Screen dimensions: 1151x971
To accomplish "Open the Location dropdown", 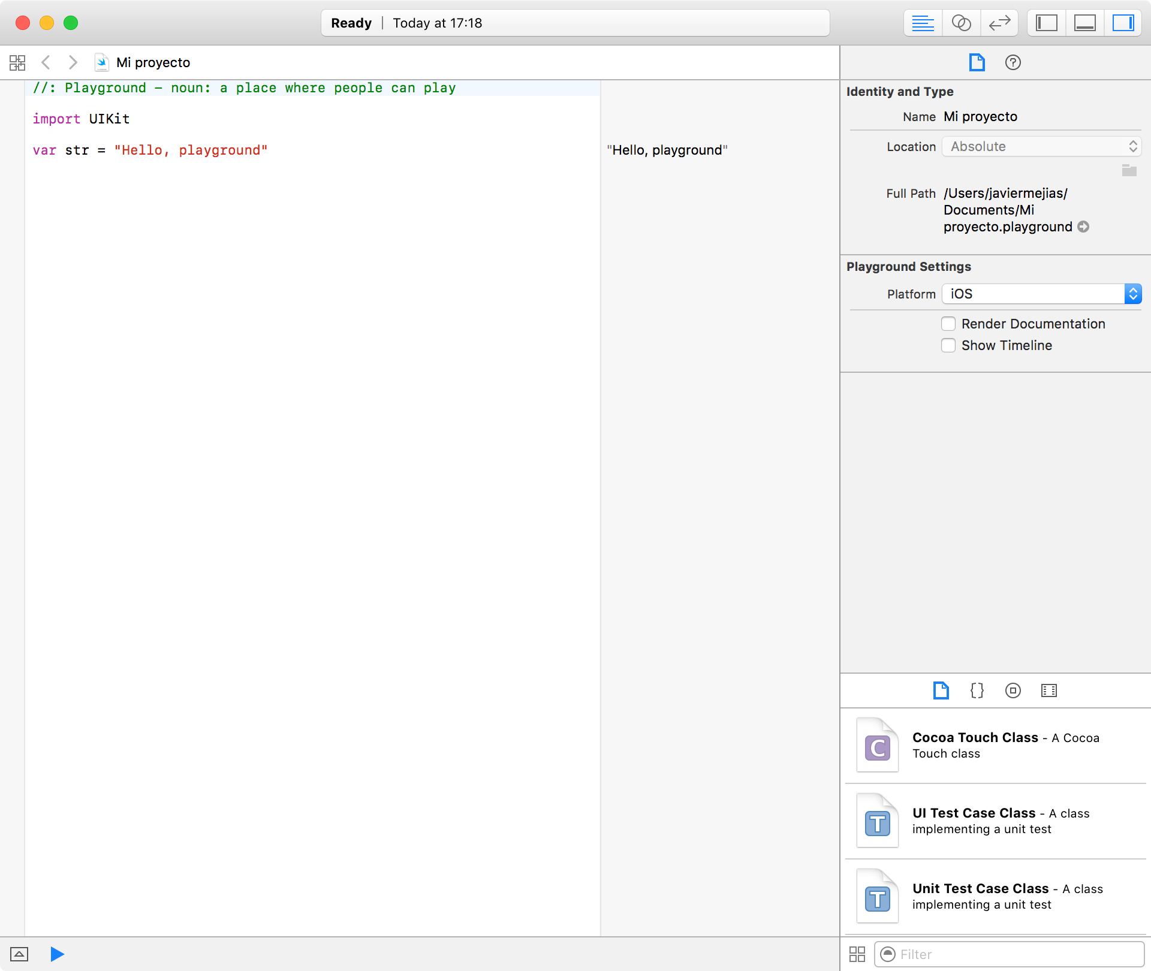I will (x=1041, y=146).
